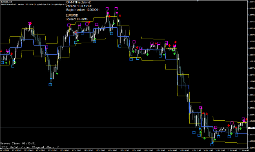Viewport: 255px width, 152px height.
Task: Click the '12 Jul 12:45' time axis label
Action: pos(53,150)
